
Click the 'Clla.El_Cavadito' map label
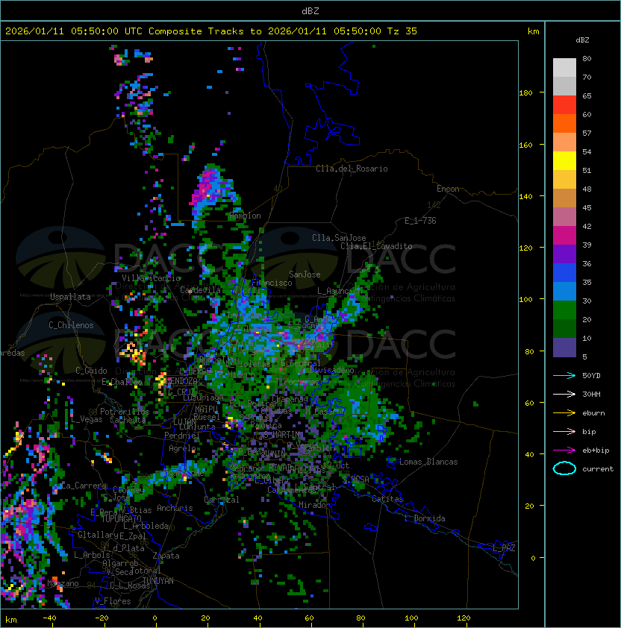click(376, 246)
